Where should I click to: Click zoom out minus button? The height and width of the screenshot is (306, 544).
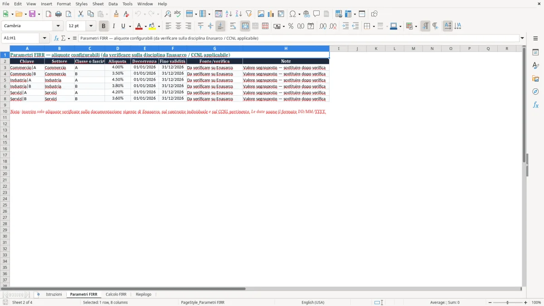pyautogui.click(x=490, y=302)
